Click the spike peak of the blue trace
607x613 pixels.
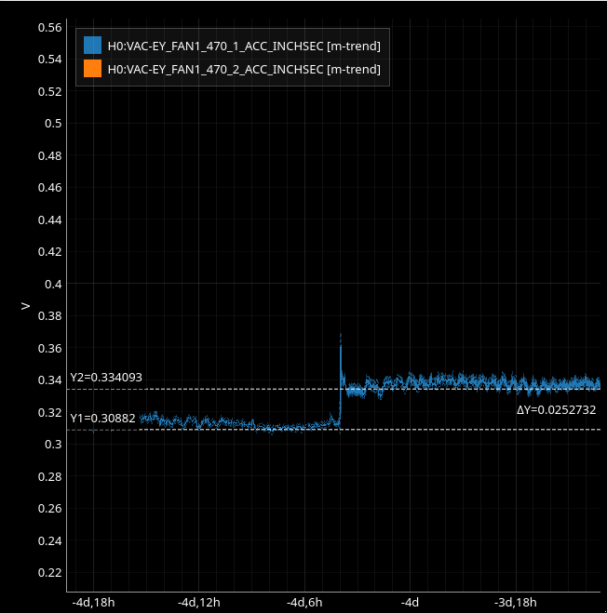pos(341,335)
